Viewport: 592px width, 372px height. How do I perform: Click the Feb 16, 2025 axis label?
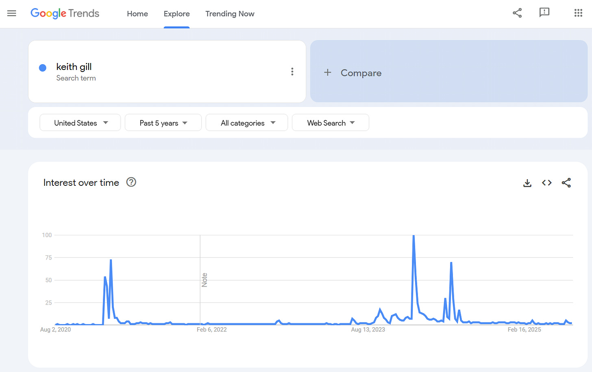coord(525,329)
